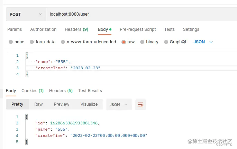
Task: Click the opening brace on response line 1
Action: 27,117
